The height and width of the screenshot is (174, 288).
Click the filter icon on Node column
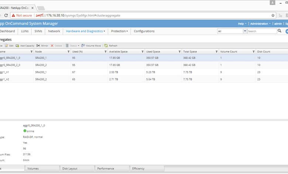click(x=69, y=51)
